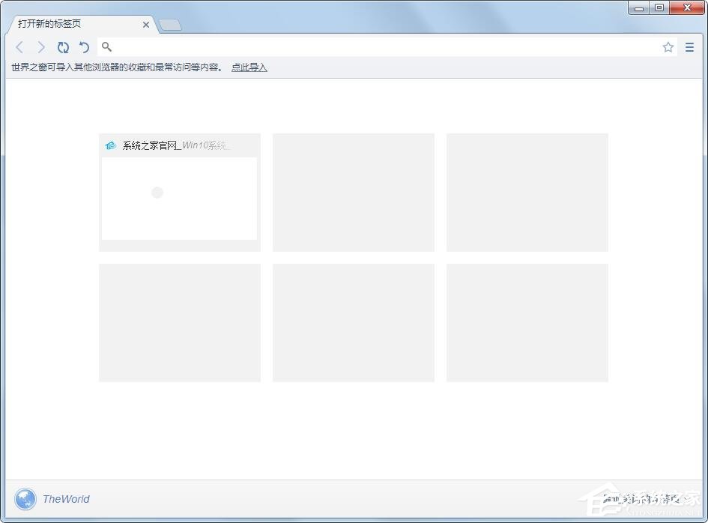Open the hamburger main menu
The image size is (708, 523).
click(x=689, y=47)
